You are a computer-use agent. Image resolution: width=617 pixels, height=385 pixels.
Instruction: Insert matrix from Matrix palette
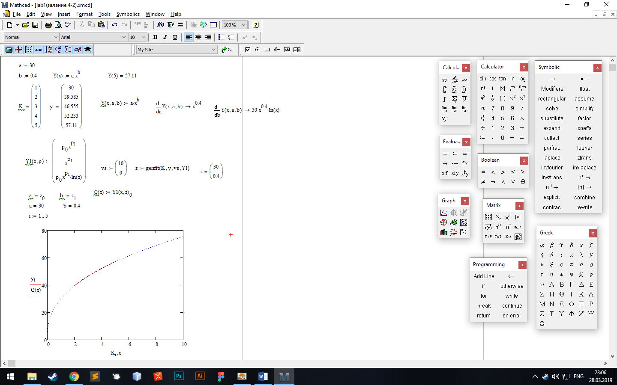[488, 217]
